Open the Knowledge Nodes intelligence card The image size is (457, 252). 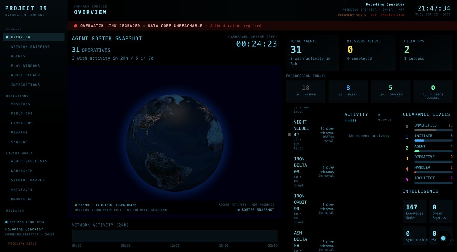tap(414, 211)
